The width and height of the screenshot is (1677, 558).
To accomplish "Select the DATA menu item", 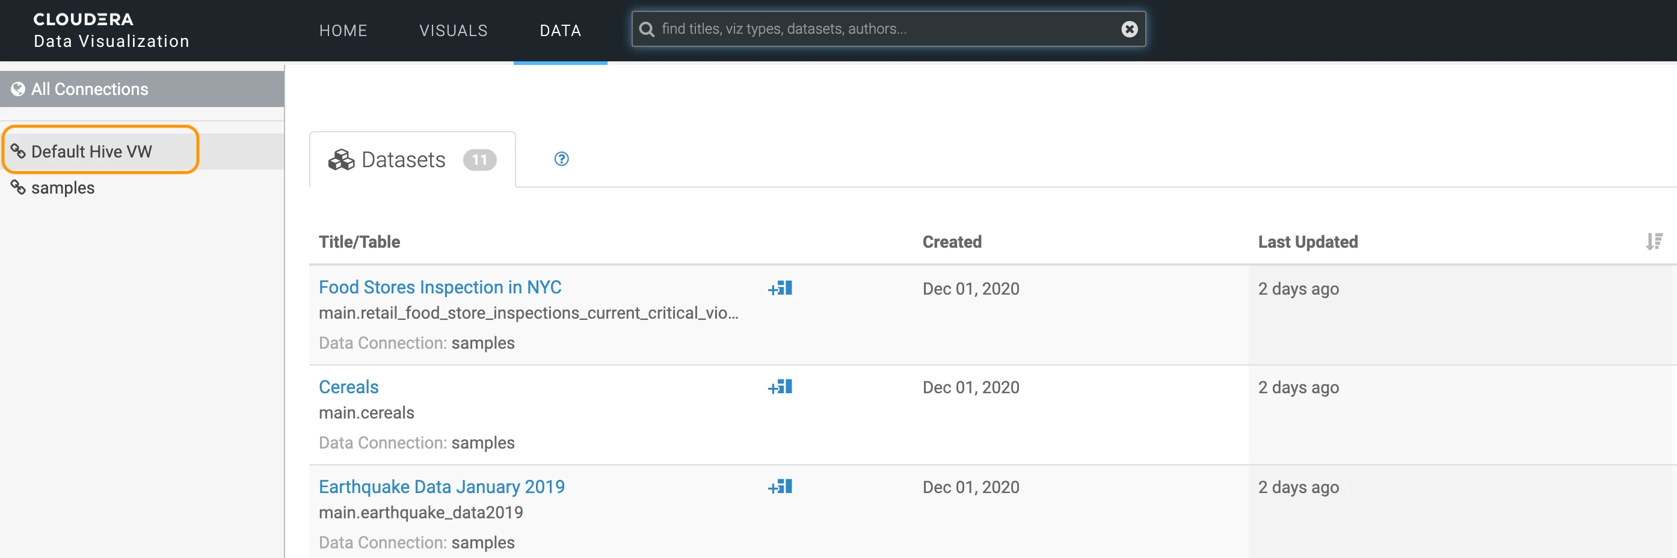I will tap(561, 31).
